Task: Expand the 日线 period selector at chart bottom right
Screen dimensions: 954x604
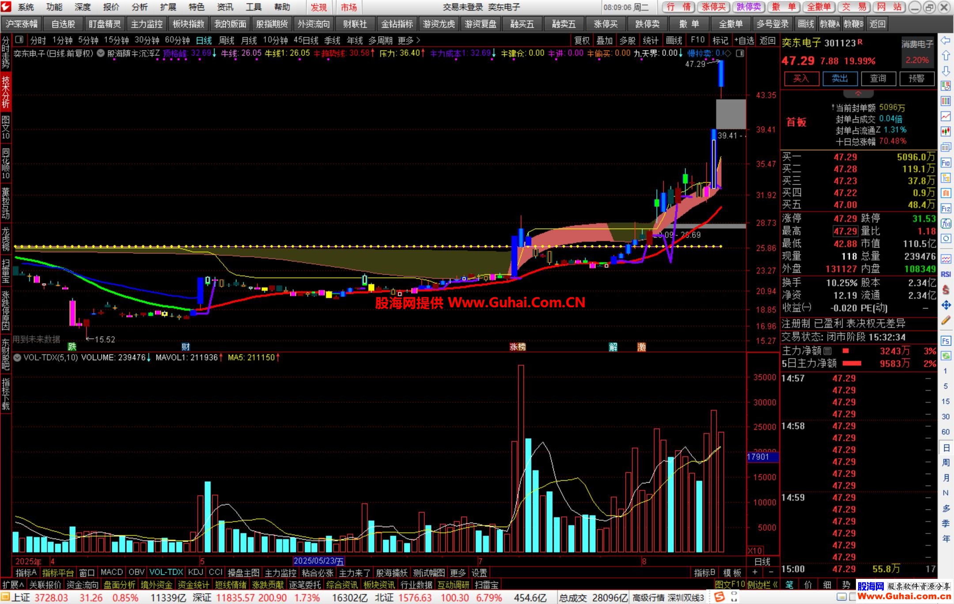Action: pos(762,562)
